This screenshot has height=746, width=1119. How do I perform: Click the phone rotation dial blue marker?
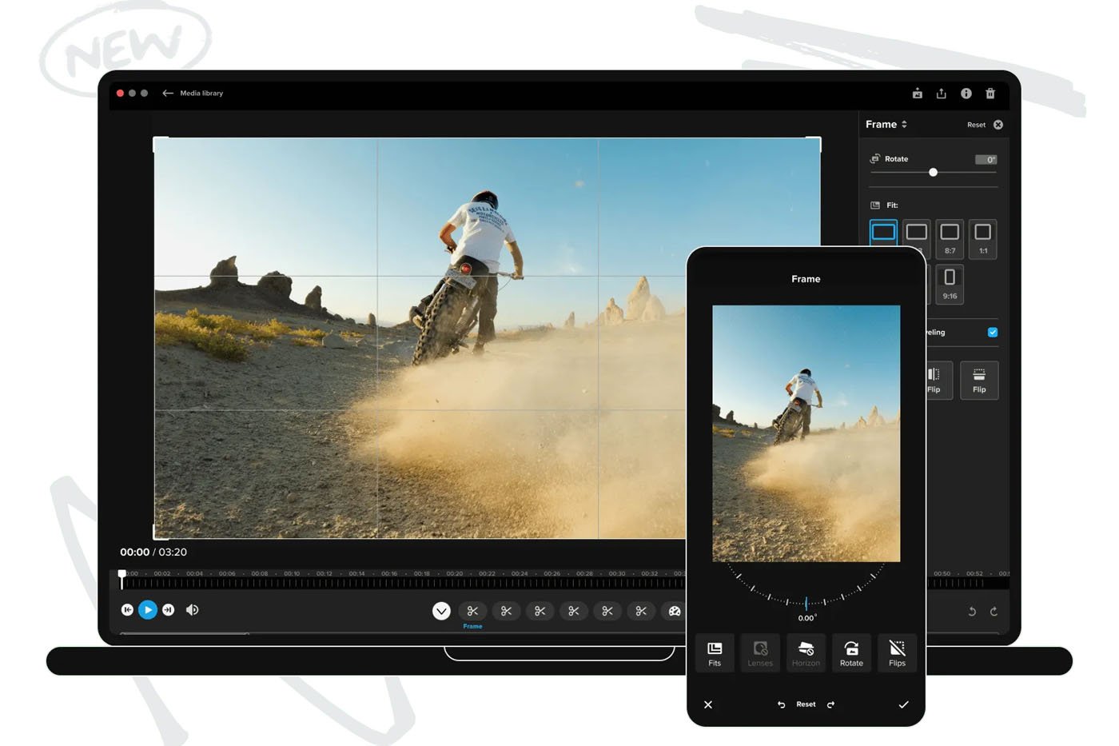coord(806,603)
